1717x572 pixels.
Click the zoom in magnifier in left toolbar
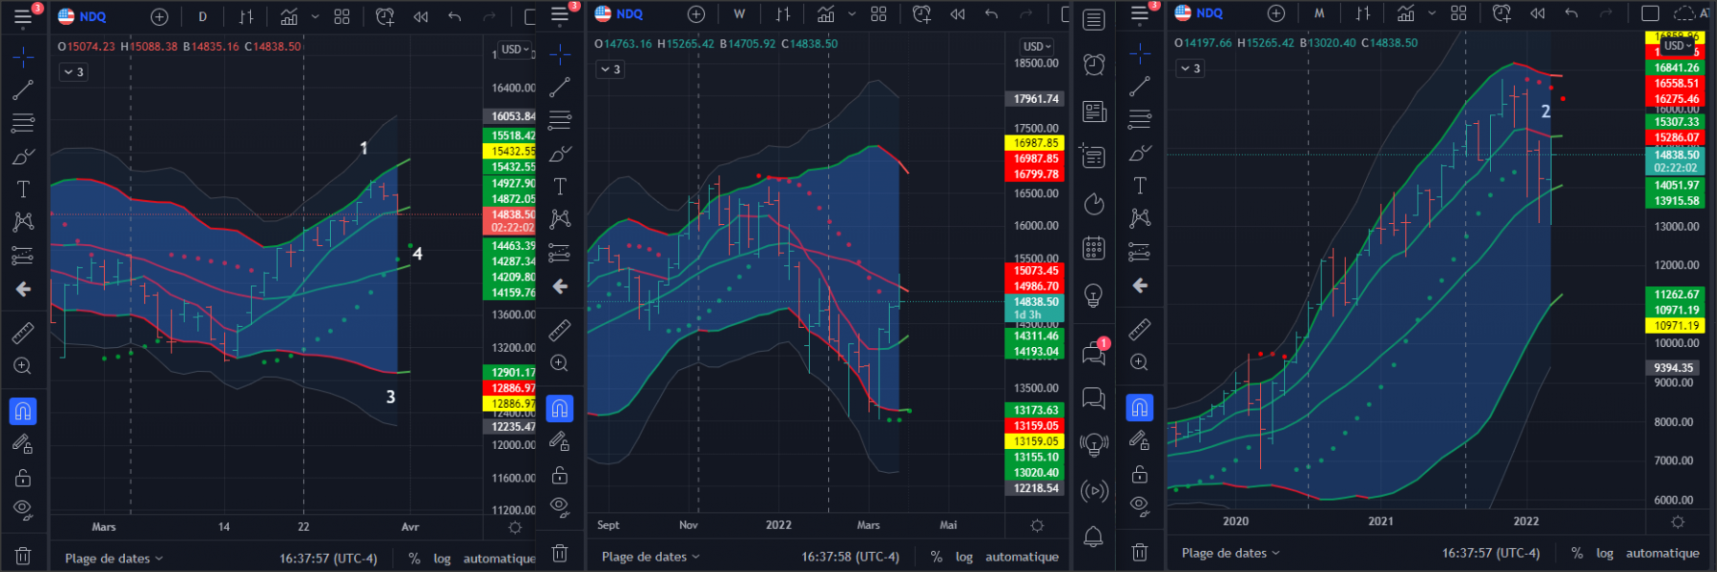[23, 366]
